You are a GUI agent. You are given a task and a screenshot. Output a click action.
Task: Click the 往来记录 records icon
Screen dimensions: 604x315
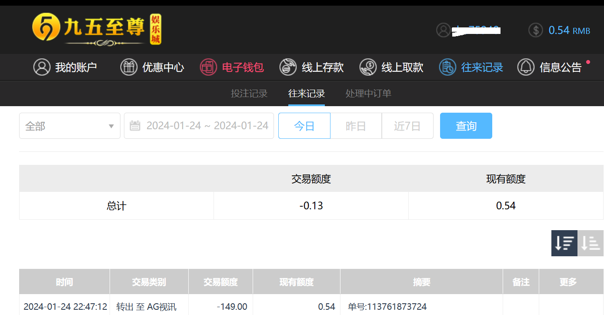[x=447, y=67]
